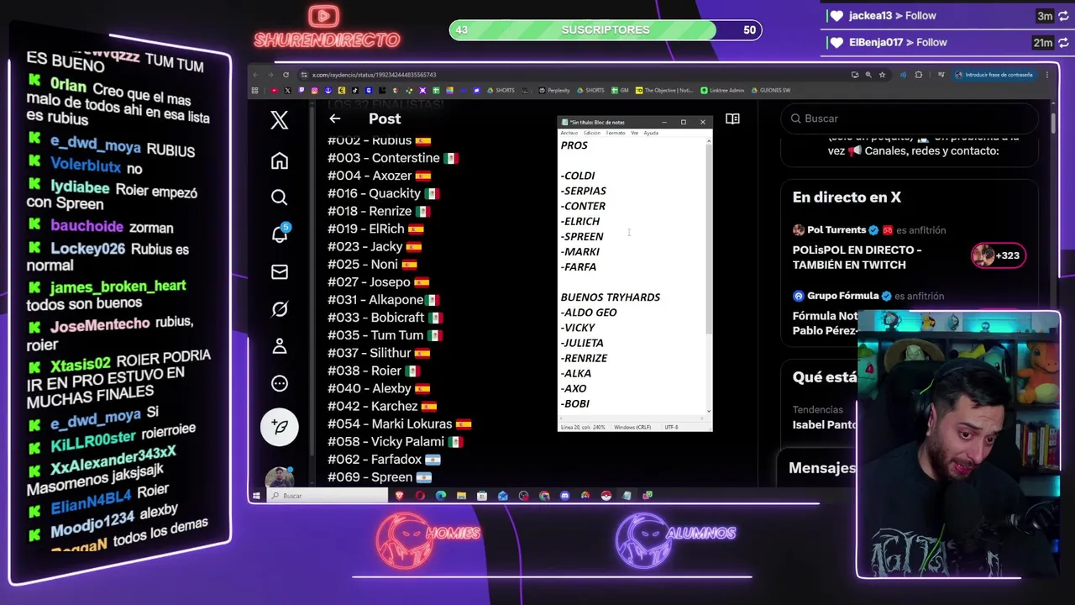Click Isabel Pant trending topic
Screen dimensions: 1075x605
[825, 424]
